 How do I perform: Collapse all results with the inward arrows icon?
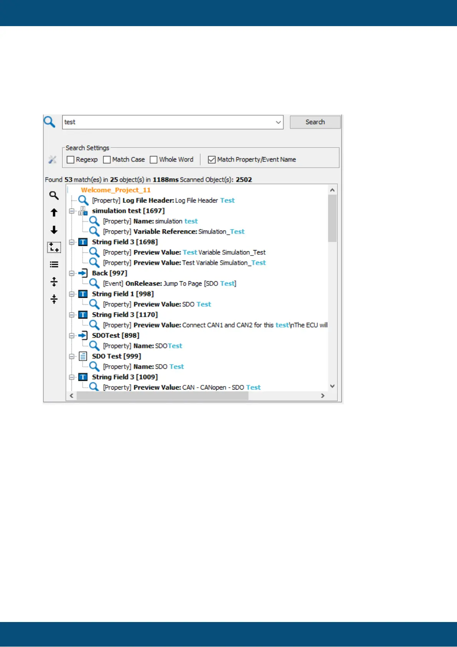pyautogui.click(x=54, y=299)
